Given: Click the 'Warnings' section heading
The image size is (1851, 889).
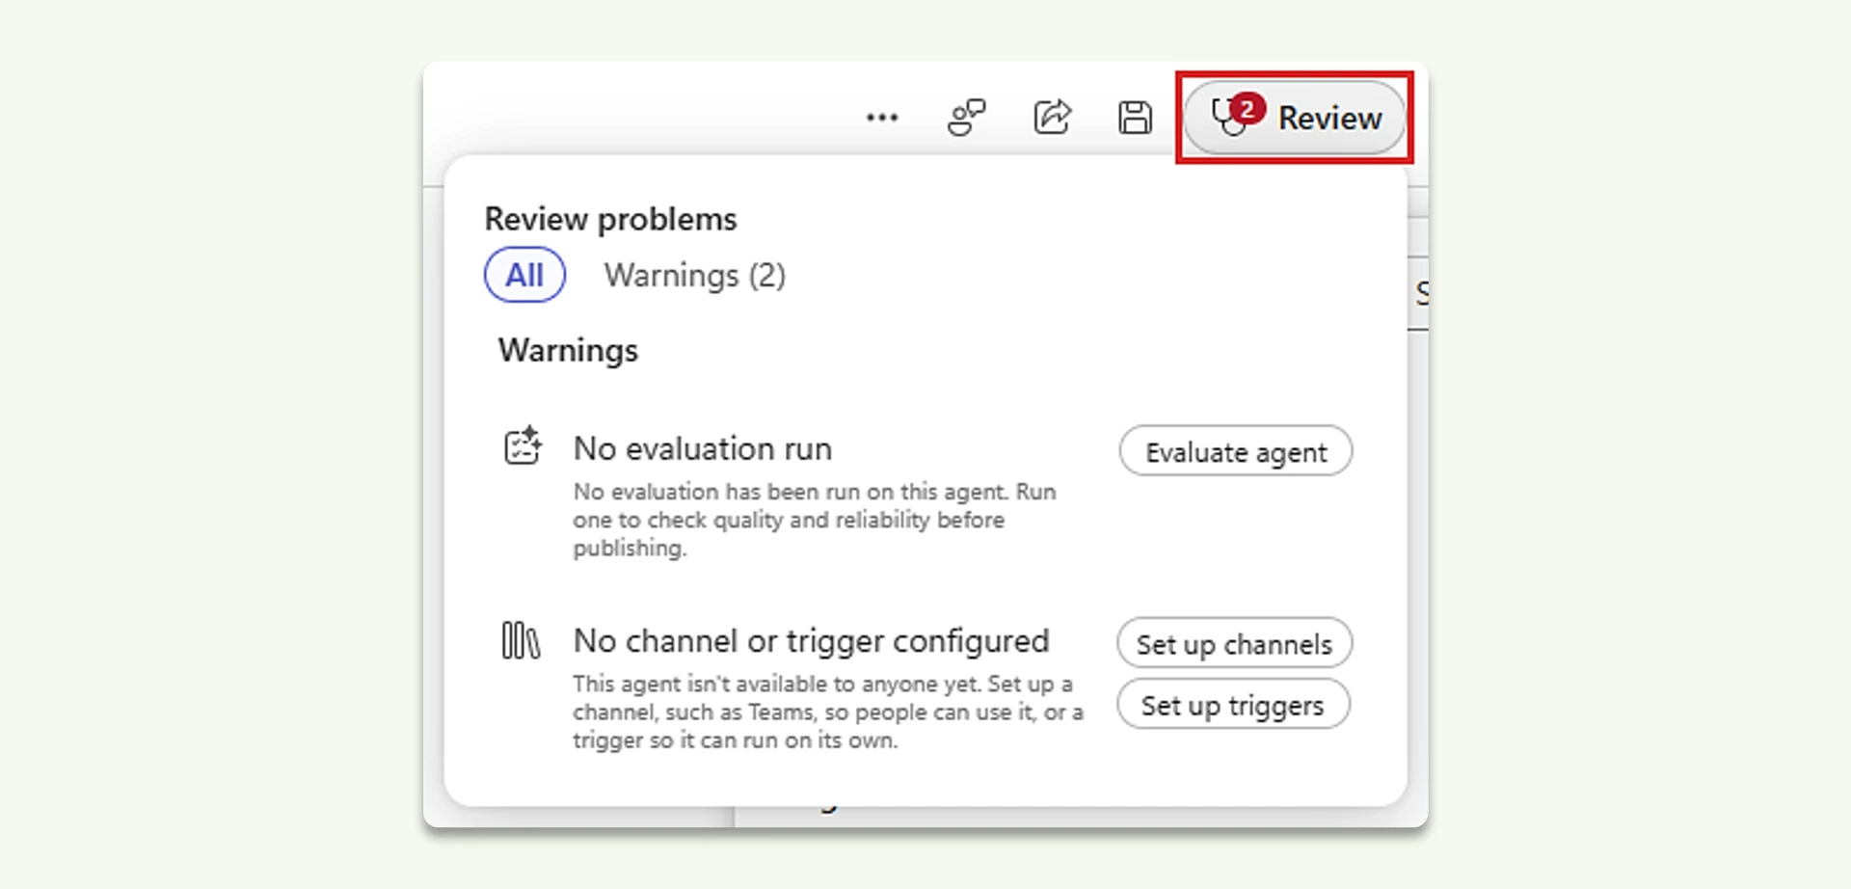Looking at the screenshot, I should click(568, 350).
